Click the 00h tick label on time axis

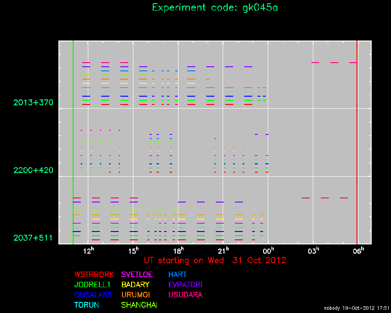pyautogui.click(x=268, y=250)
